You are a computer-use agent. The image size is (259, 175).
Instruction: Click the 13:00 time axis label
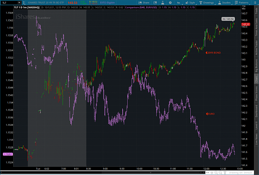coord(240,169)
